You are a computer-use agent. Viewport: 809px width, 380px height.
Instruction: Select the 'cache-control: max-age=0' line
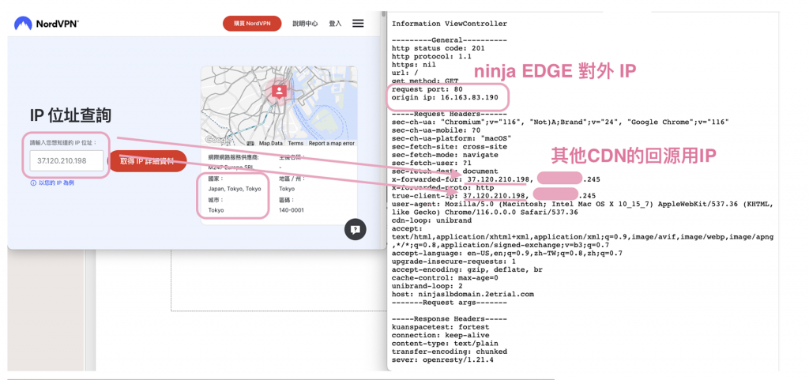[445, 278]
